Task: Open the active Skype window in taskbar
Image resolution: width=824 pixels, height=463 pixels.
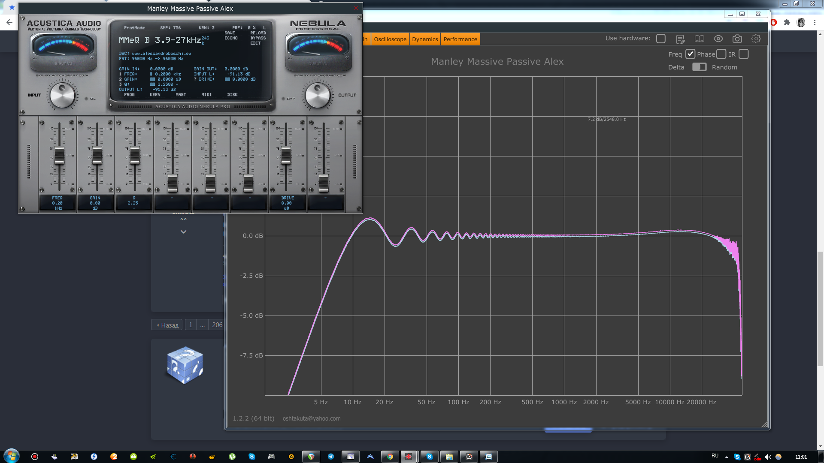Action: pos(429,457)
